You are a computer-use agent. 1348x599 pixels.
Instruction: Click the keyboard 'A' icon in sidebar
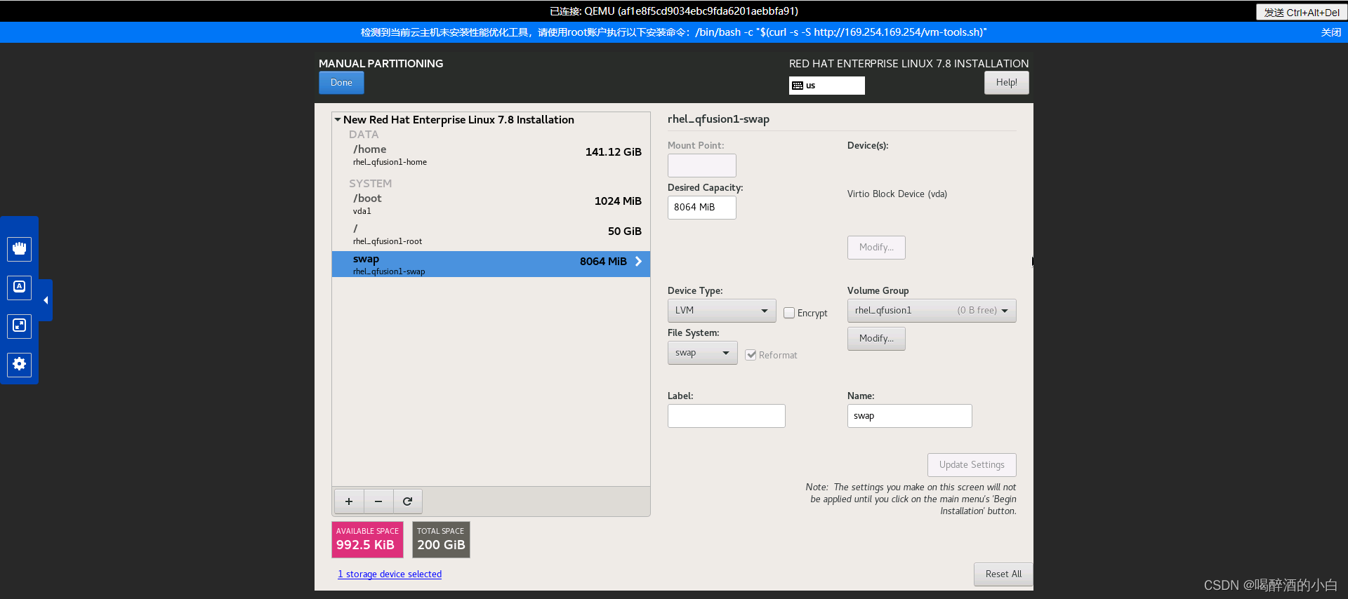(x=19, y=287)
